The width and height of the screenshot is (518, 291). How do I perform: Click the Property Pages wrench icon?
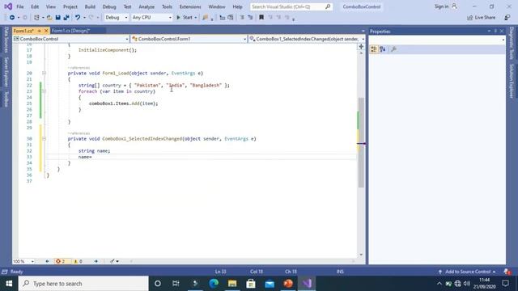point(393,49)
